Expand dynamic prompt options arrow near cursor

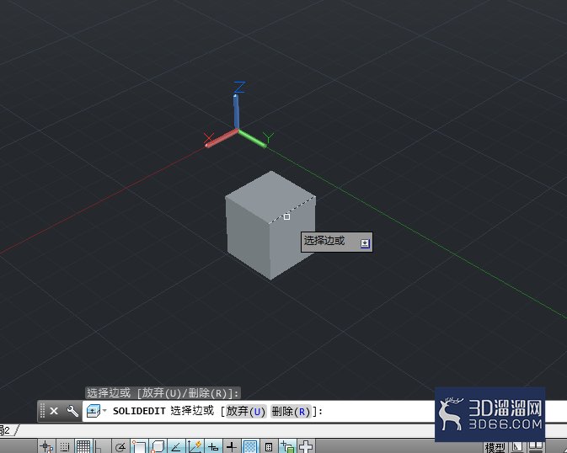[x=365, y=243]
